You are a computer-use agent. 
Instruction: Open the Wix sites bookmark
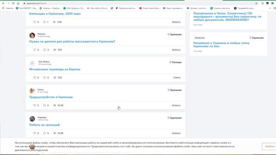pos(97,8)
